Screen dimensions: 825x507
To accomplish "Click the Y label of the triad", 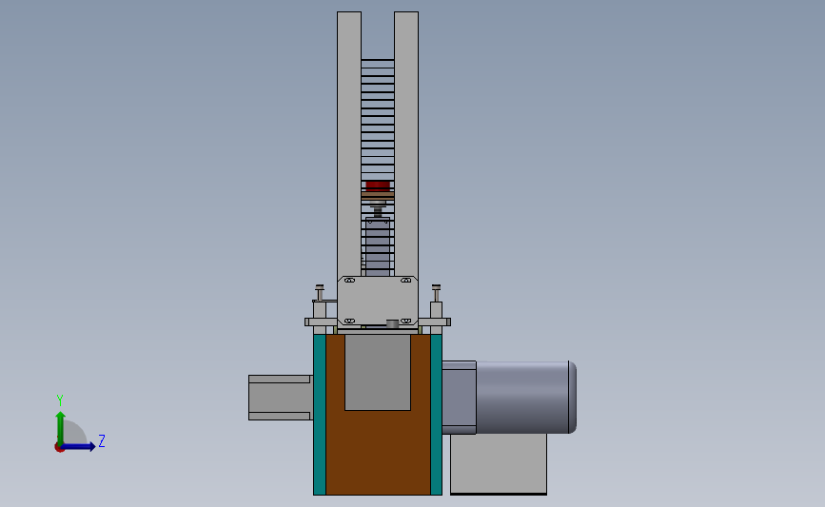I will click(x=60, y=400).
